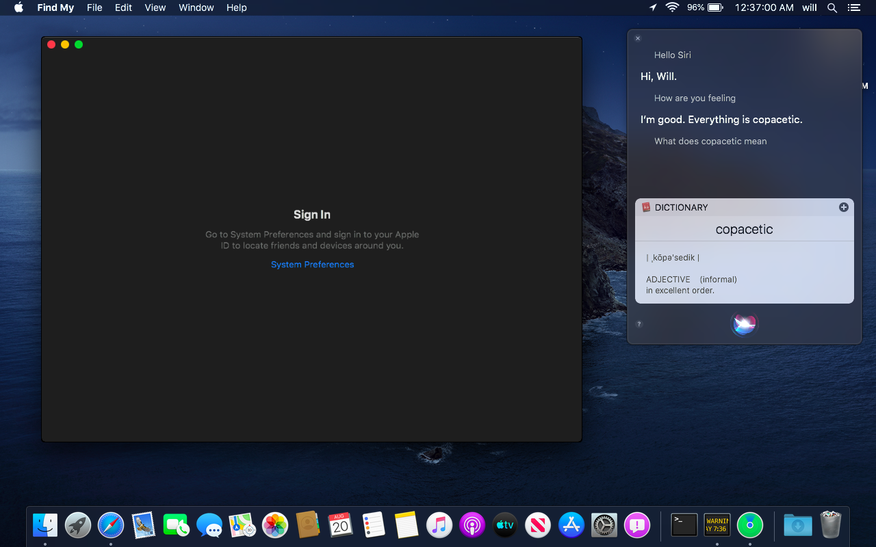Click Spotlight search magnifier icon
This screenshot has width=876, height=547.
832,8
